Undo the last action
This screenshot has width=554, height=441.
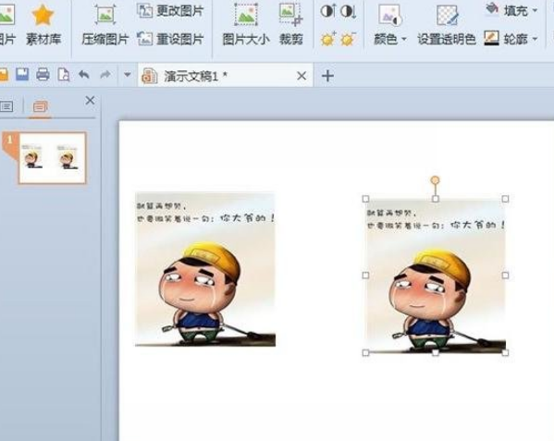(84, 75)
